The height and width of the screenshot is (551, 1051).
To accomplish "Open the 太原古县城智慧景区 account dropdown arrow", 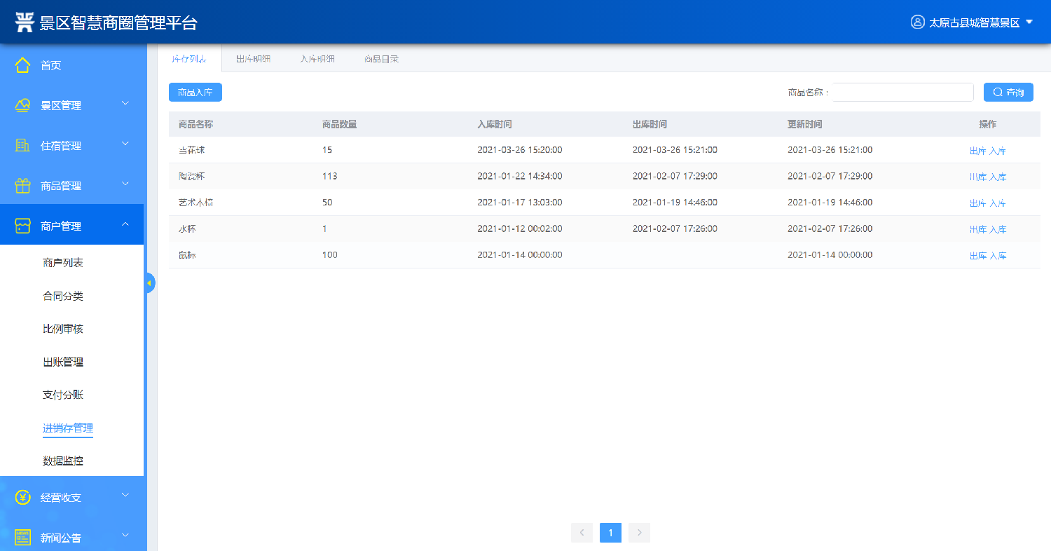I will coord(1029,22).
